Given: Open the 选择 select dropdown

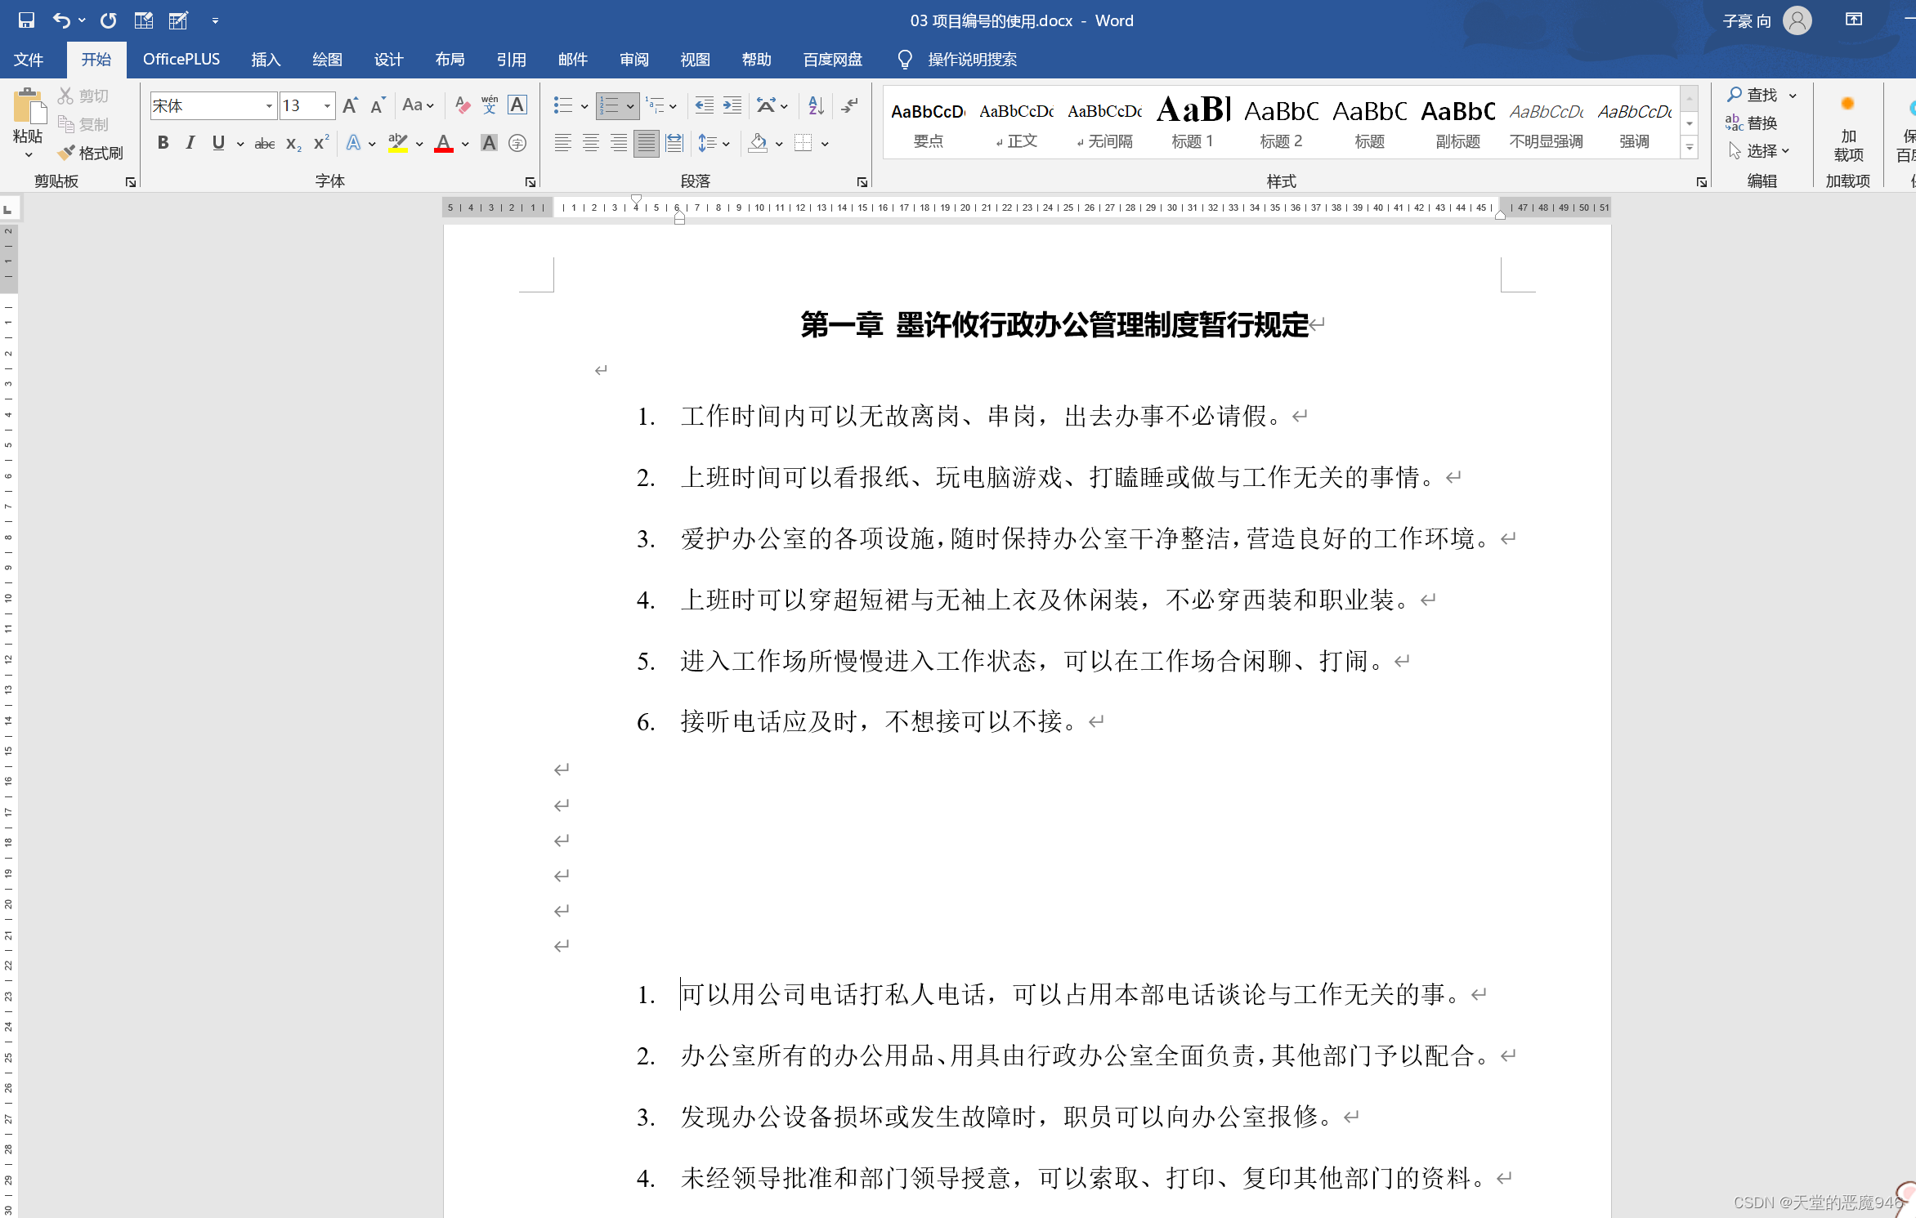Looking at the screenshot, I should coord(1759,151).
